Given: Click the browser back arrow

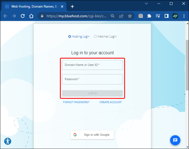Looking at the screenshot, I should (5, 16).
